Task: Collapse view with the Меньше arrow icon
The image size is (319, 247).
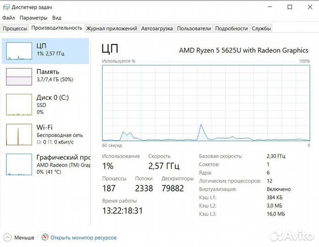Action: (7, 237)
